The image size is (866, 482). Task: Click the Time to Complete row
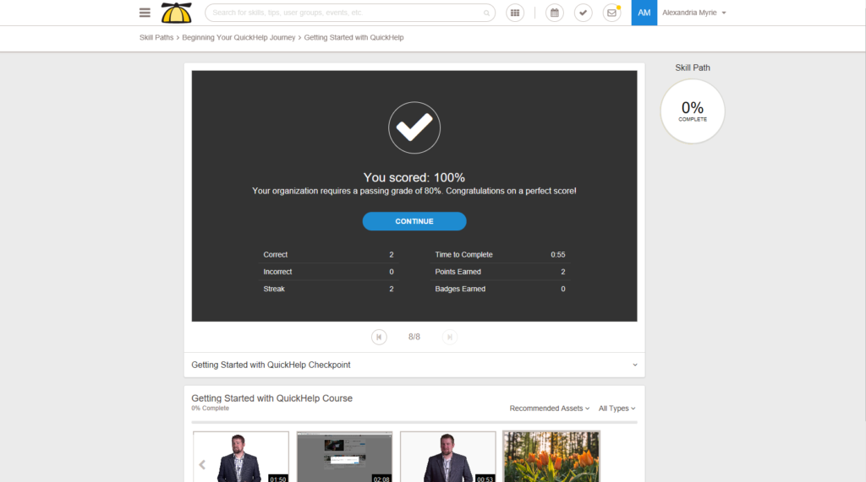[500, 255]
